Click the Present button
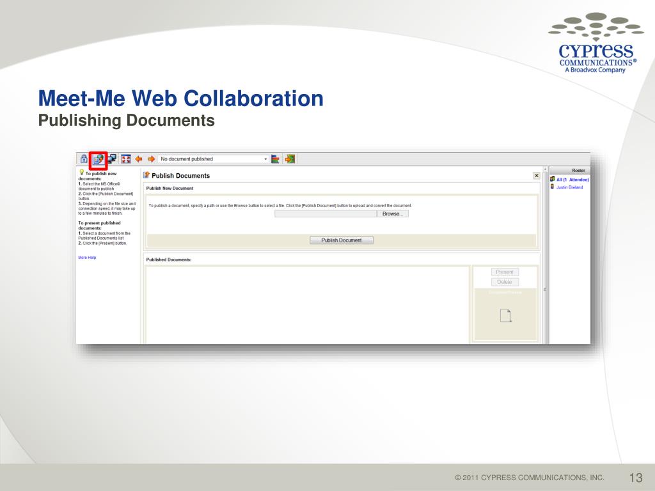The image size is (655, 491). tap(505, 272)
